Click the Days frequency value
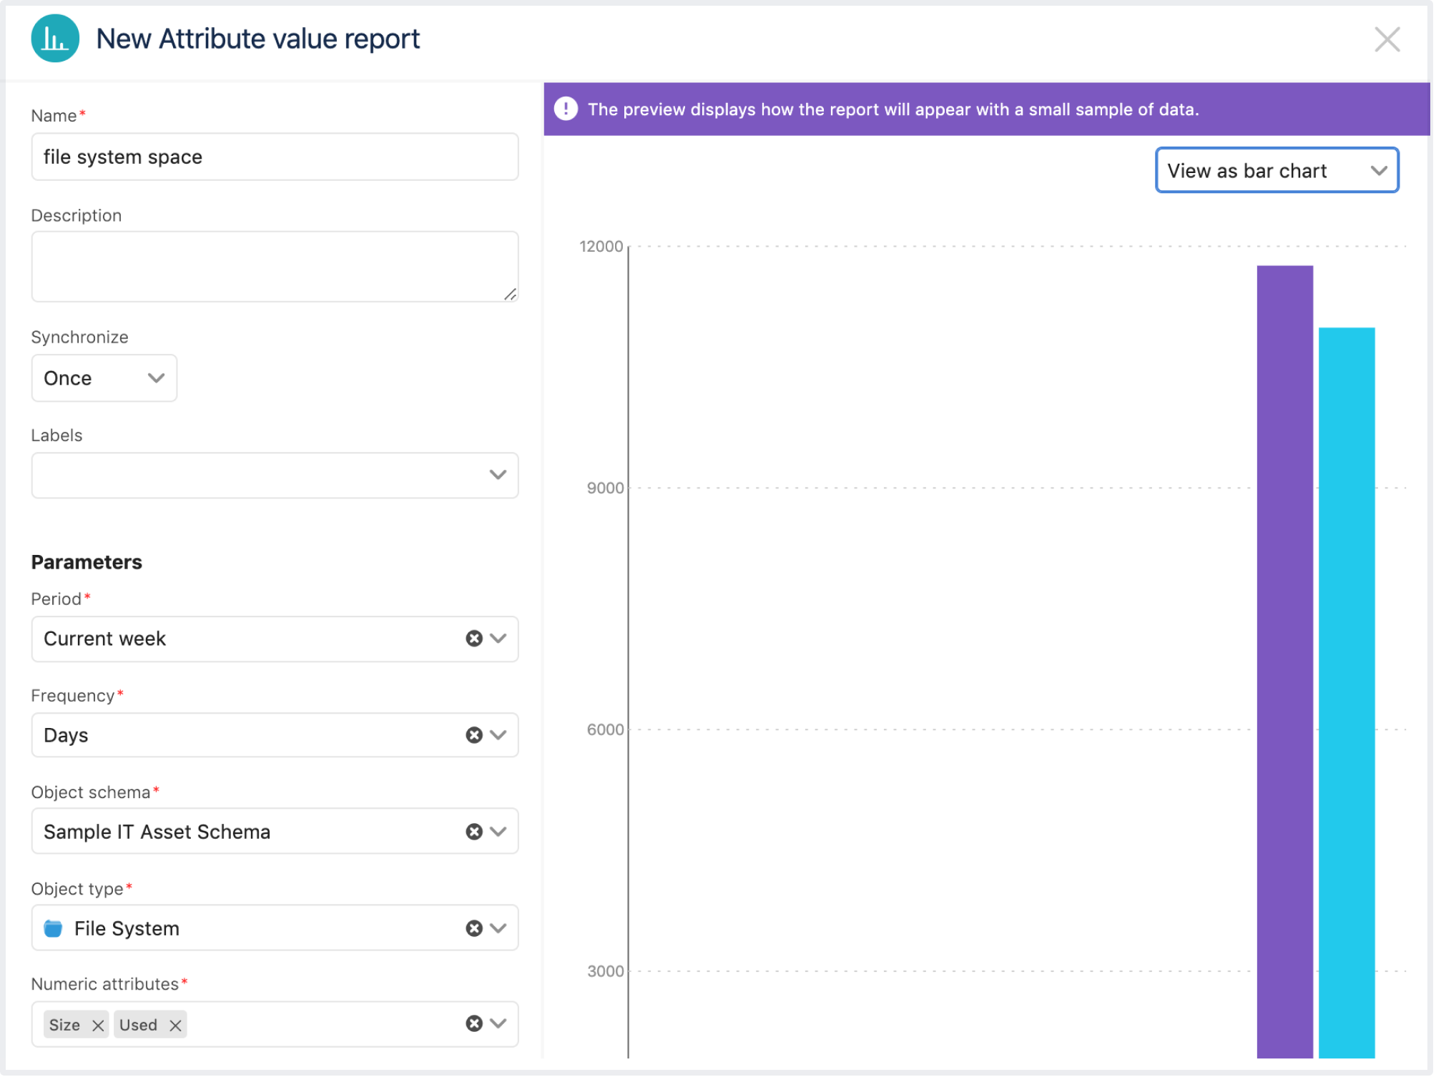Image resolution: width=1436 pixels, height=1077 pixels. 66,736
